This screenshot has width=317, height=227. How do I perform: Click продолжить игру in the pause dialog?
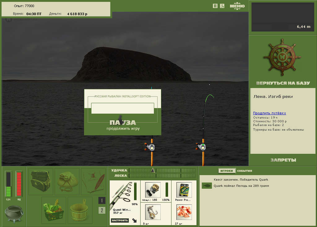click(123, 129)
